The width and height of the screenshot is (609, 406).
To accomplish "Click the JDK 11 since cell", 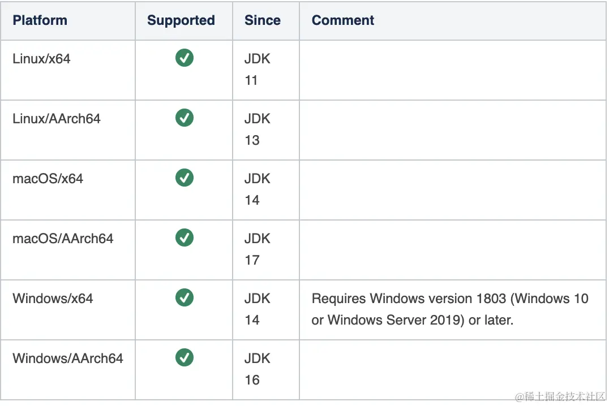I will [x=257, y=70].
